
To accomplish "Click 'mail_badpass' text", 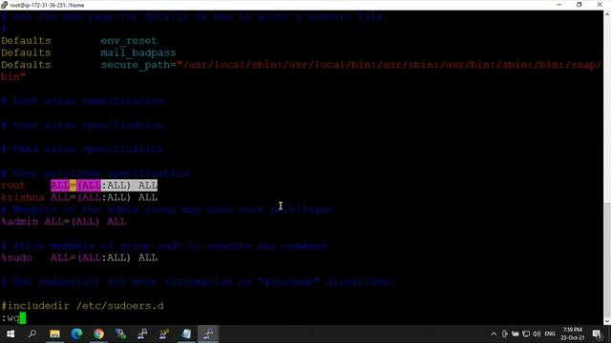I will tap(138, 52).
